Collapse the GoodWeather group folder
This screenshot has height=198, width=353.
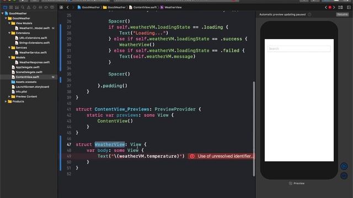tap(6, 18)
